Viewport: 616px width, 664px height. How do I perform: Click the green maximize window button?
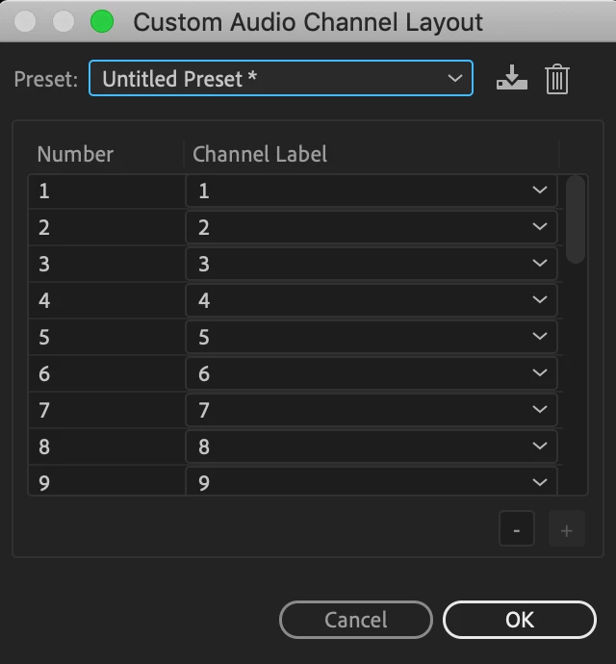click(x=101, y=21)
